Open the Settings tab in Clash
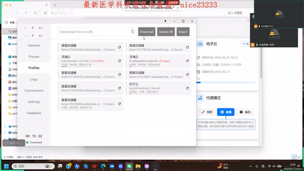Viewport: 304px width, 171px height. coord(34,102)
